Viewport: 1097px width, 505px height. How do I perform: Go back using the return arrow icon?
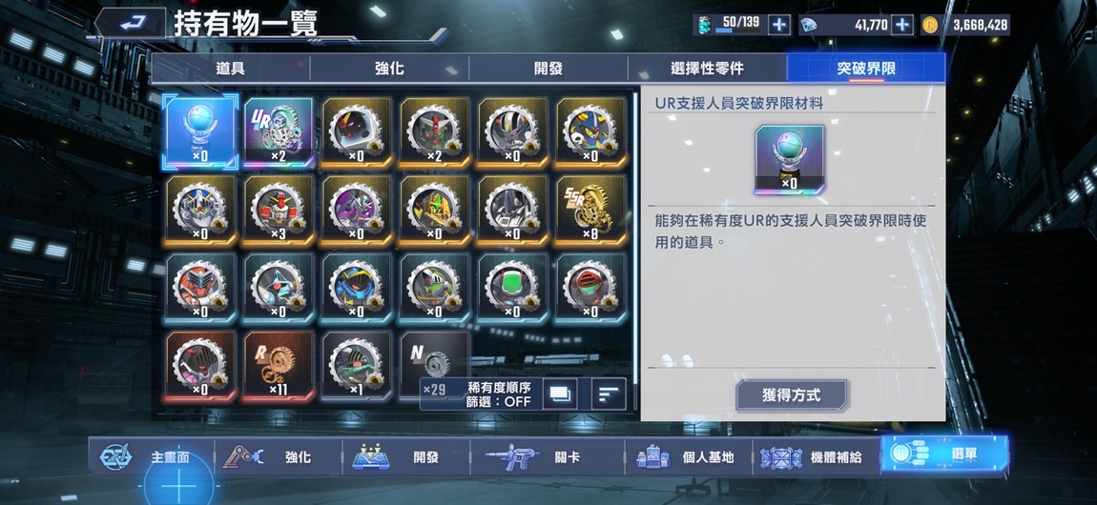click(131, 24)
